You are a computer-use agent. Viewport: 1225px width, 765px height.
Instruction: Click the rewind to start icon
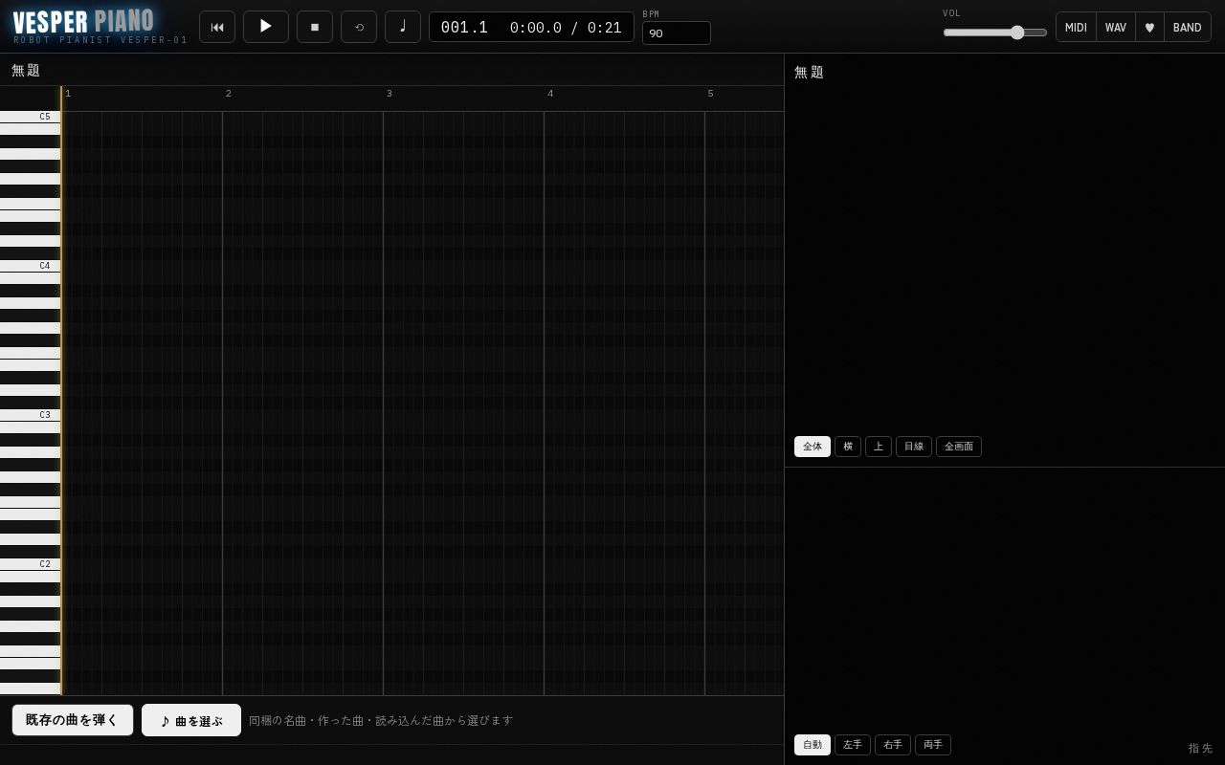pos(217,27)
